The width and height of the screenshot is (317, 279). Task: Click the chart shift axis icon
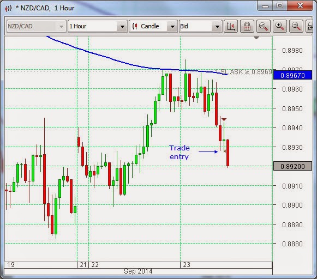click(231, 26)
